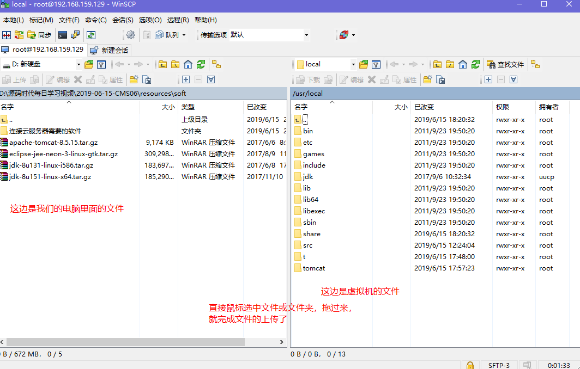Go to root directory in local panel
Screen dimensions: 580x369
pos(176,65)
